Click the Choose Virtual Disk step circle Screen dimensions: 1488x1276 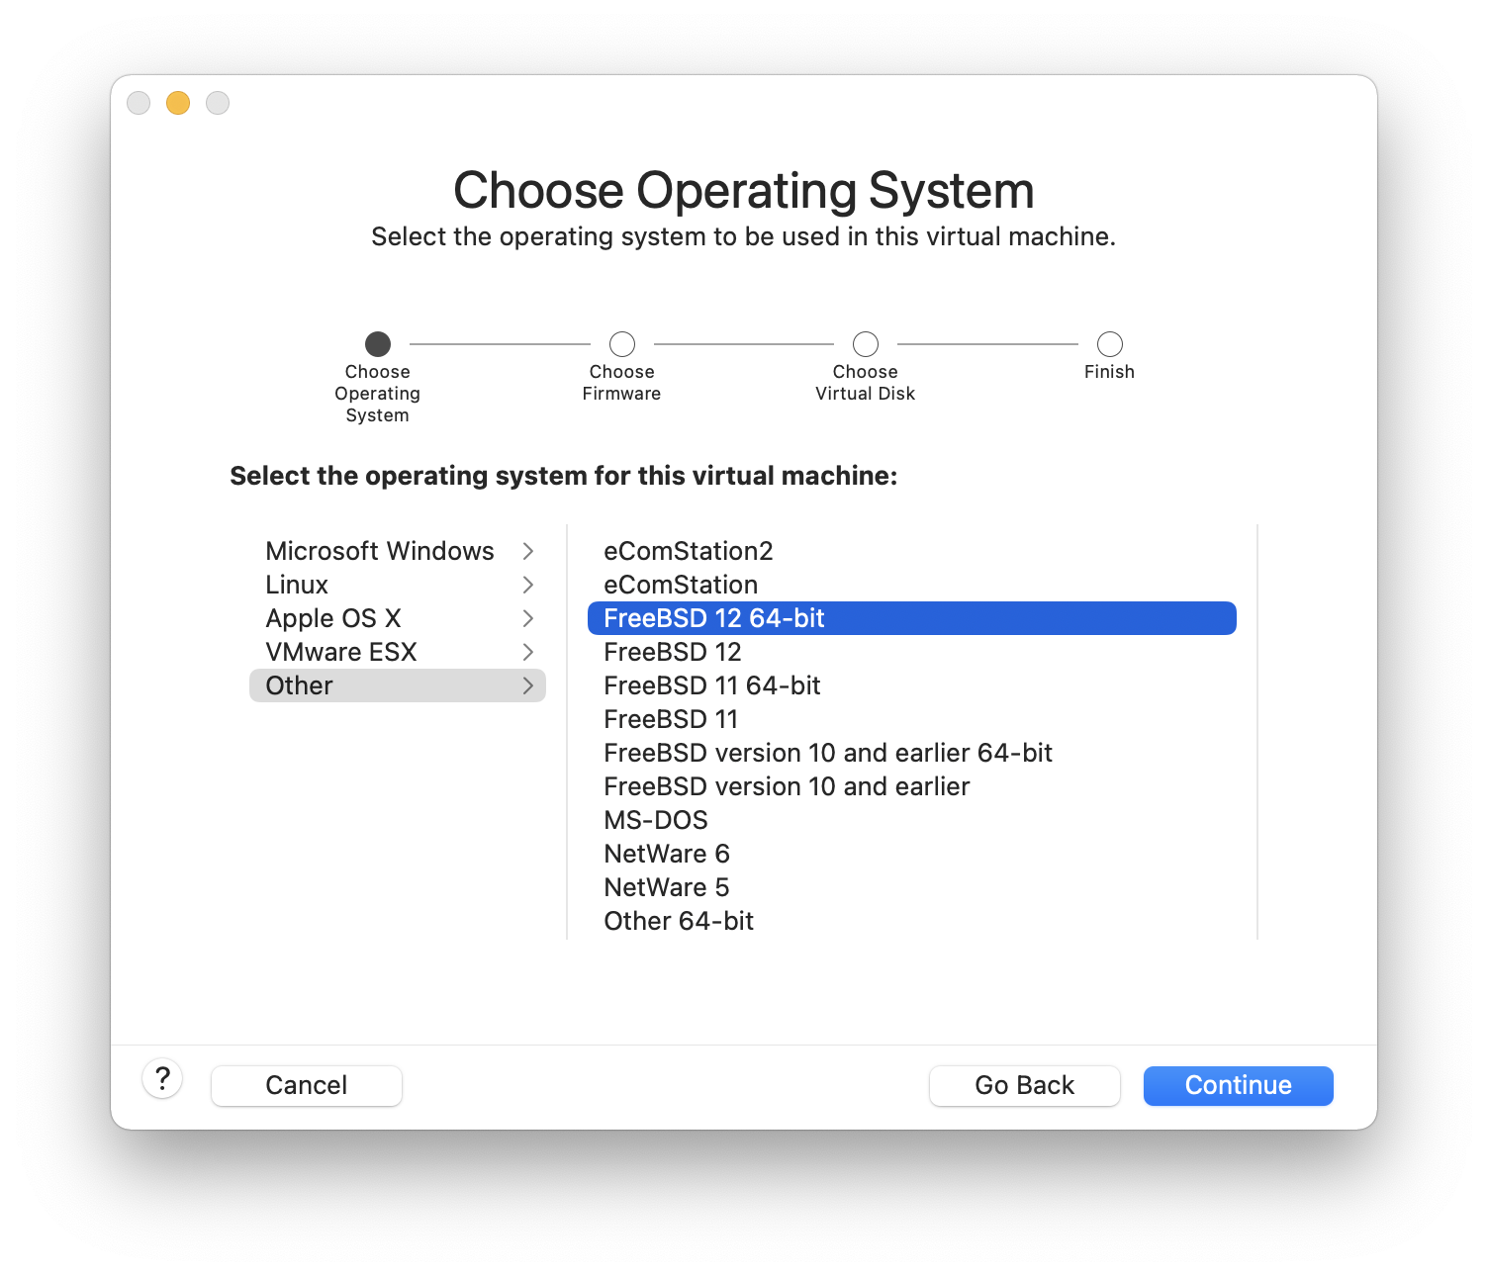tap(865, 344)
